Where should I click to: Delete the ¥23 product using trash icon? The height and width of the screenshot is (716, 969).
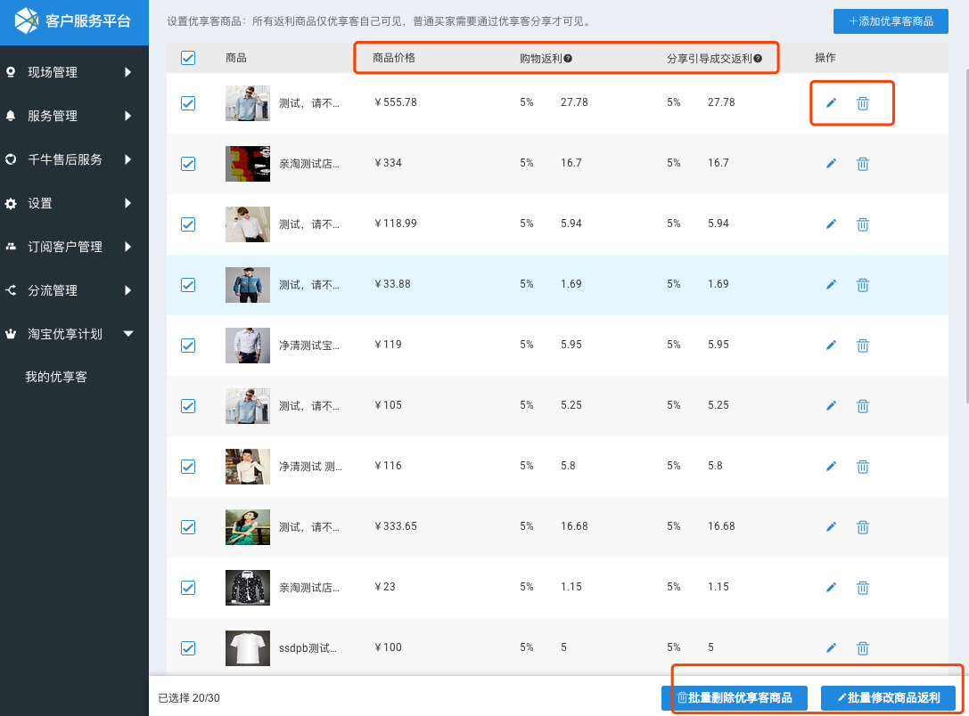coord(863,588)
